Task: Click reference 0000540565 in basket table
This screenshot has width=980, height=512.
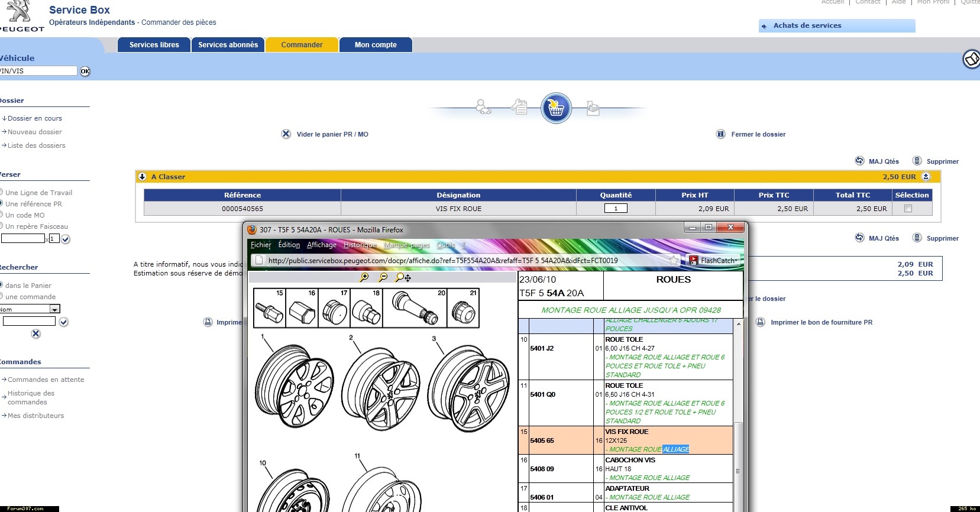Action: (x=242, y=209)
